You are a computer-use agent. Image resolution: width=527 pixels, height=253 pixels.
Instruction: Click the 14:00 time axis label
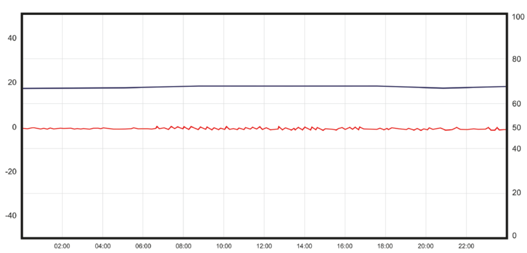pyautogui.click(x=305, y=246)
